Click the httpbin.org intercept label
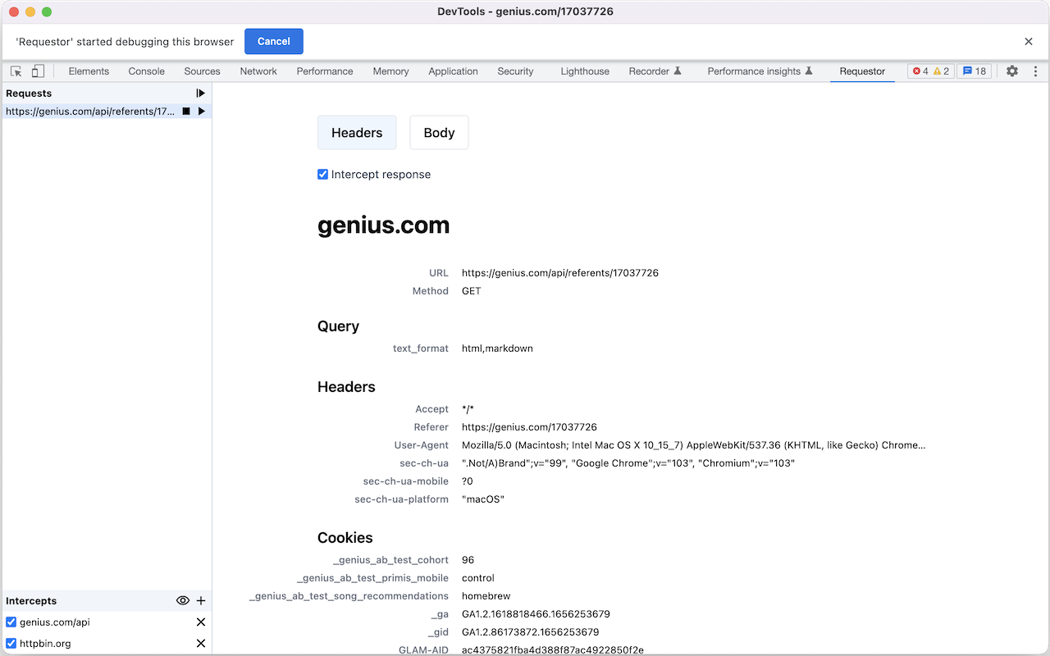The image size is (1050, 656). [x=45, y=644]
